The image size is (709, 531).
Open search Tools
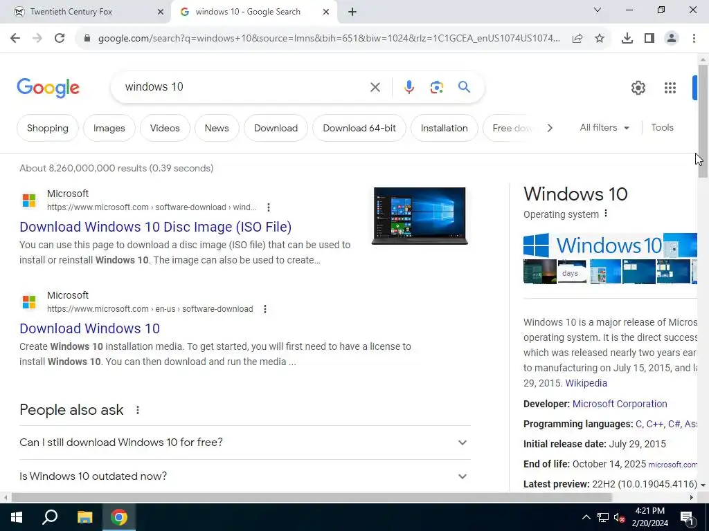(662, 128)
